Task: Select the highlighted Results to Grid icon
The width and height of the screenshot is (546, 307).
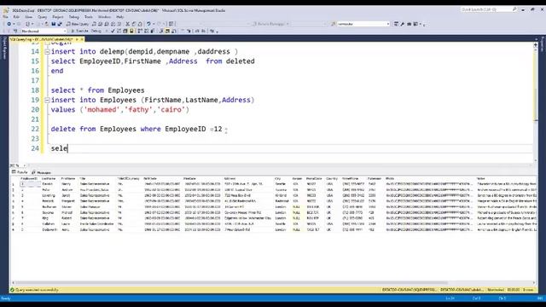Action: point(167,31)
